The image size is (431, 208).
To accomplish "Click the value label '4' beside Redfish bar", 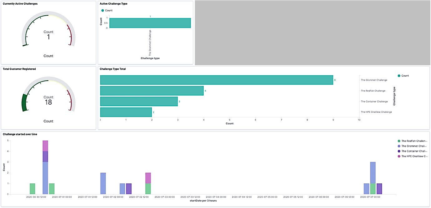I will coord(205,91).
